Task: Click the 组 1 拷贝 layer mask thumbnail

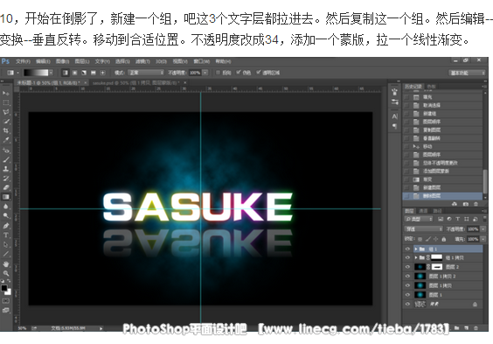Action: pyautogui.click(x=436, y=257)
